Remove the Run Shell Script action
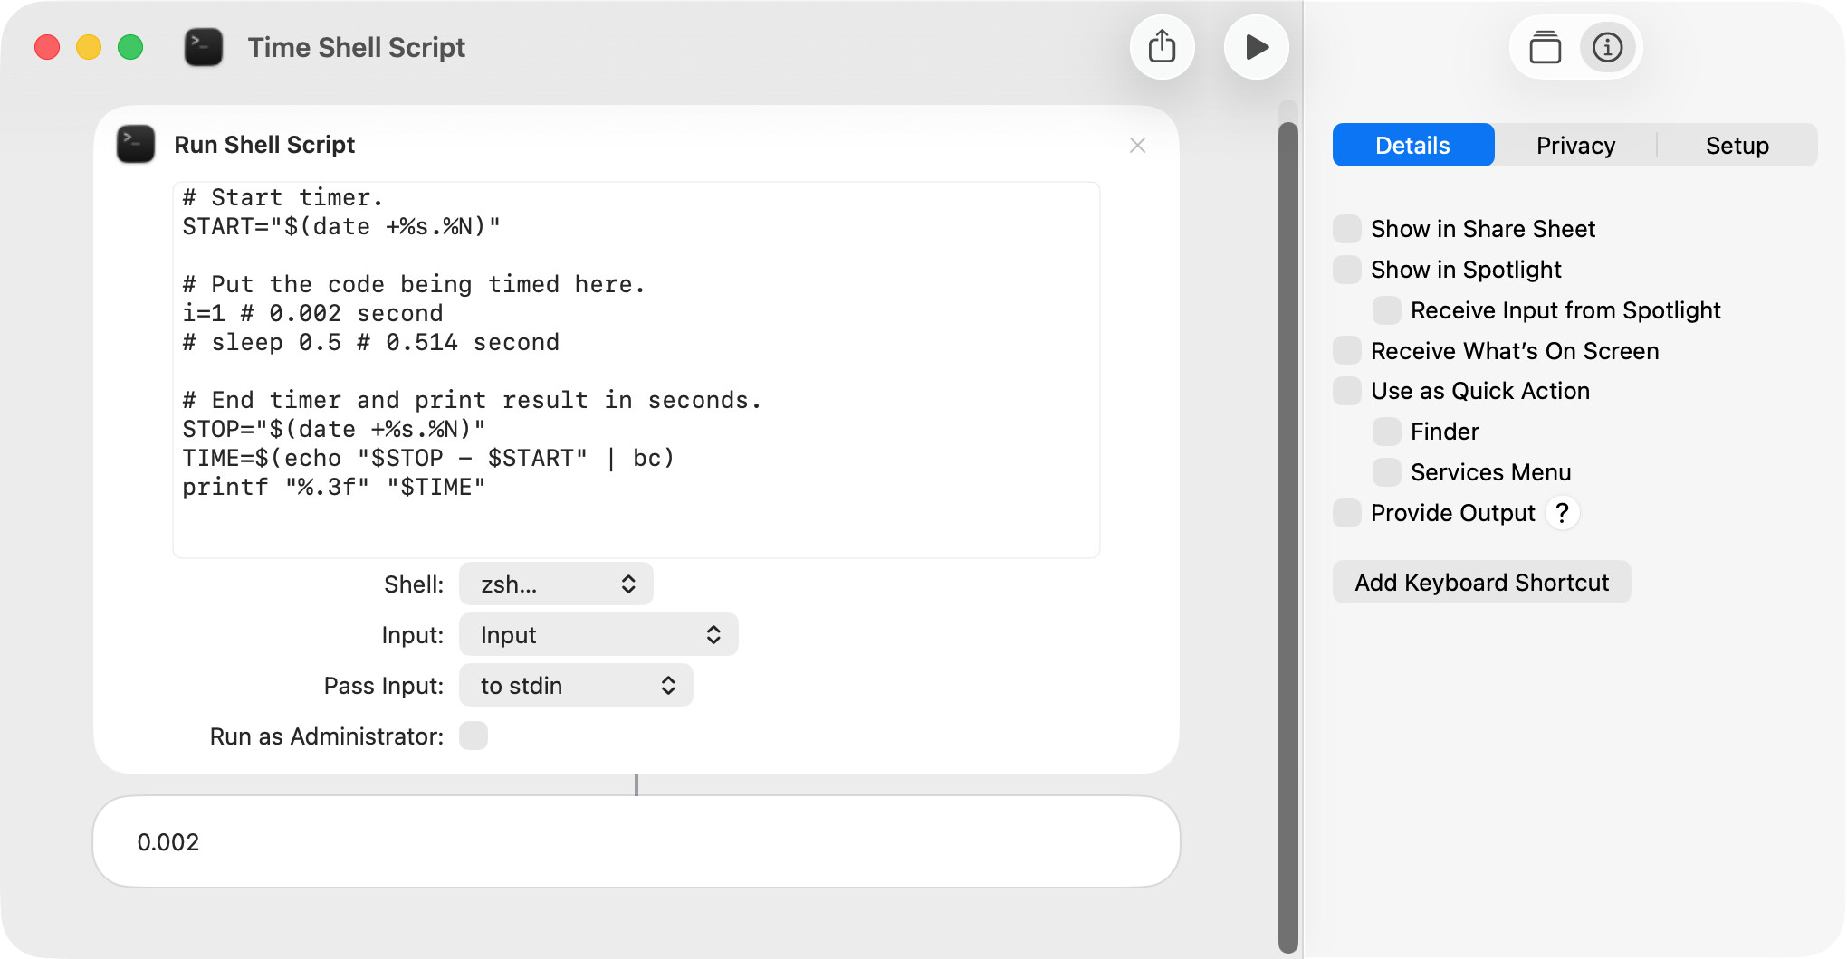 click(x=1137, y=146)
